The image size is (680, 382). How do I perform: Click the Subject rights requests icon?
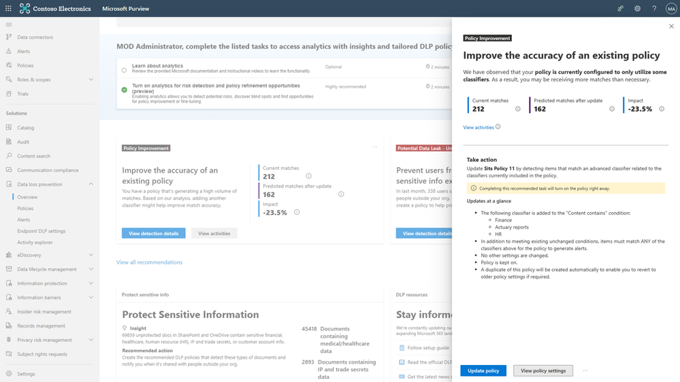pyautogui.click(x=9, y=354)
